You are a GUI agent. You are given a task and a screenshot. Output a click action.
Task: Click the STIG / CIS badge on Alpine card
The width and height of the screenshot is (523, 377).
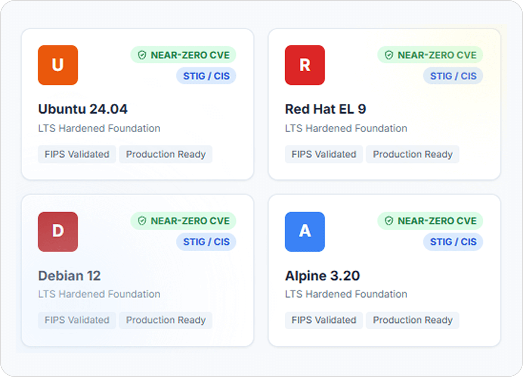pyautogui.click(x=453, y=242)
